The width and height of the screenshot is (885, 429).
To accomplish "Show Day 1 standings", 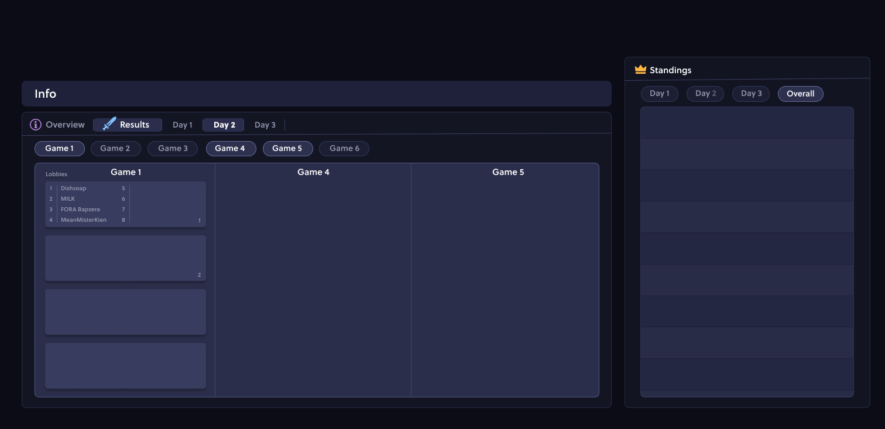I will tap(659, 94).
